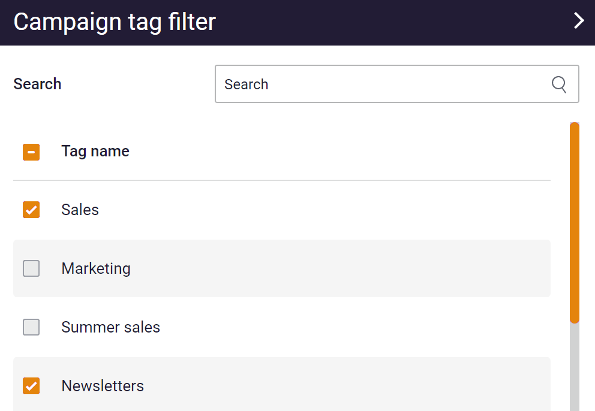Screen dimensions: 595x411
Task: Enable the Summer sales tag checkbox
Action: click(x=31, y=327)
